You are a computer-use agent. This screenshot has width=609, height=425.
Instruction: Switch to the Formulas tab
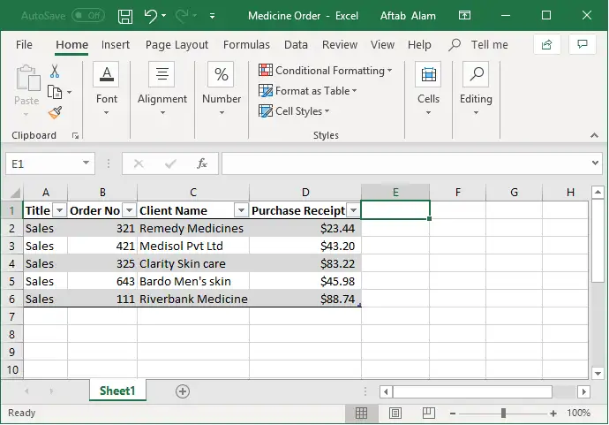[246, 45]
